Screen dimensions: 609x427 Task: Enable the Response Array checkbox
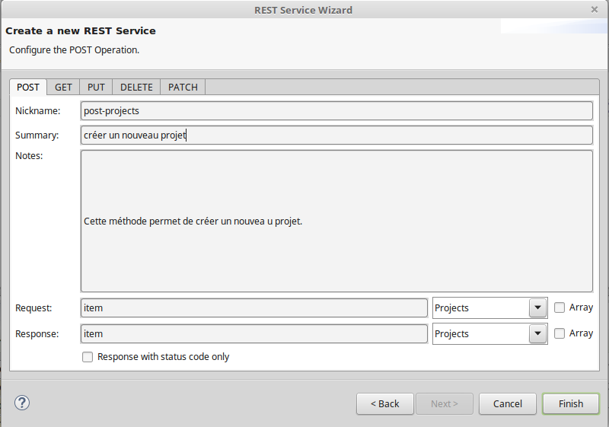(560, 333)
